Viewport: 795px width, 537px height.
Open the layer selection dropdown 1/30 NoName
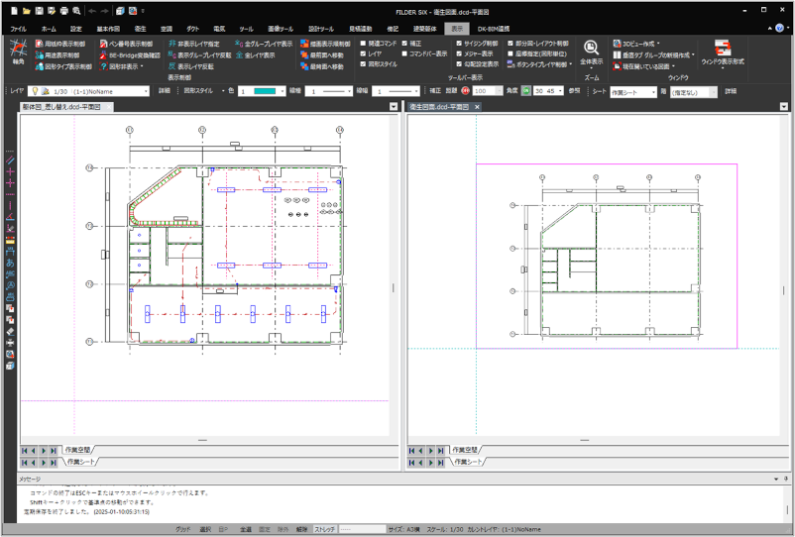[100, 90]
